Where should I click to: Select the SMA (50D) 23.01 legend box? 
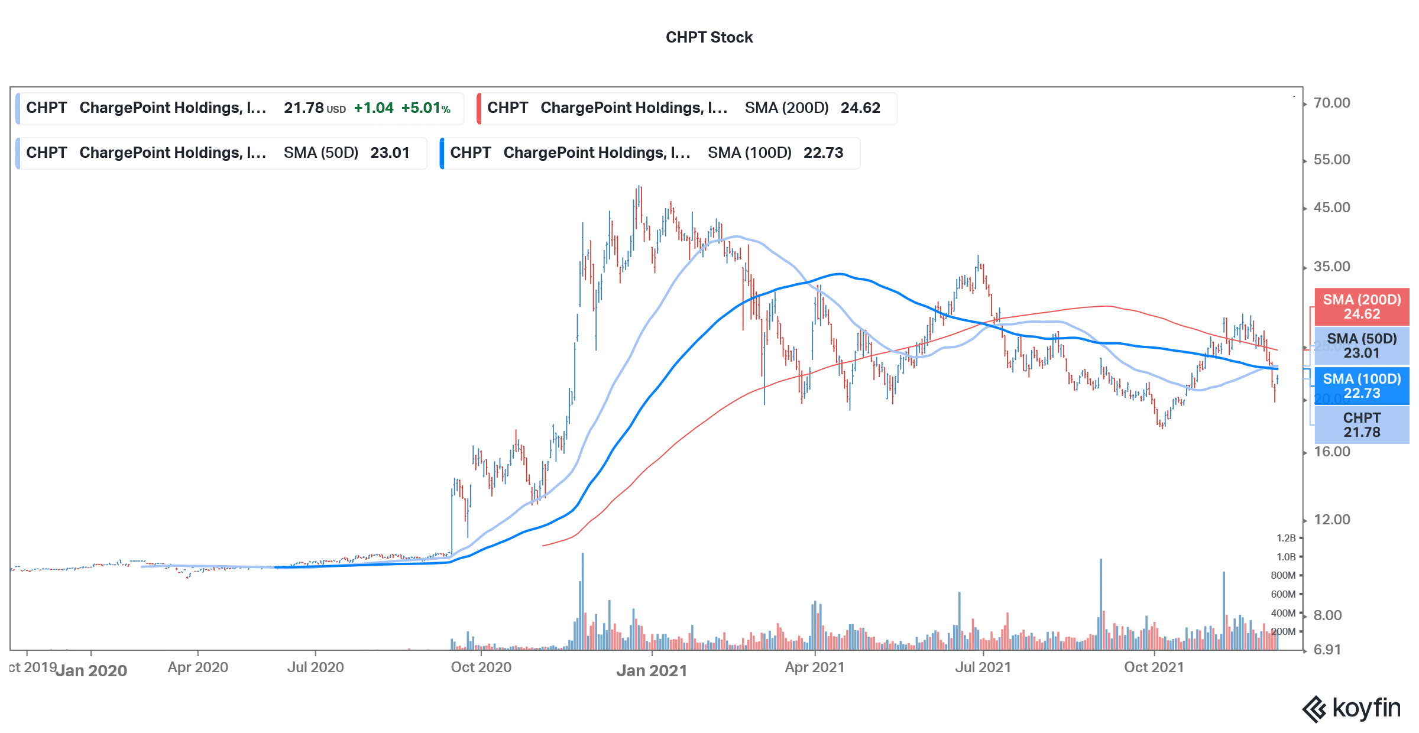point(221,153)
